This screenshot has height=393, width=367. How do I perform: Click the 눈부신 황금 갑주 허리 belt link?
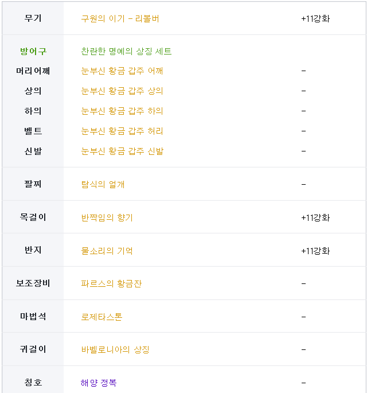pyautogui.click(x=122, y=131)
